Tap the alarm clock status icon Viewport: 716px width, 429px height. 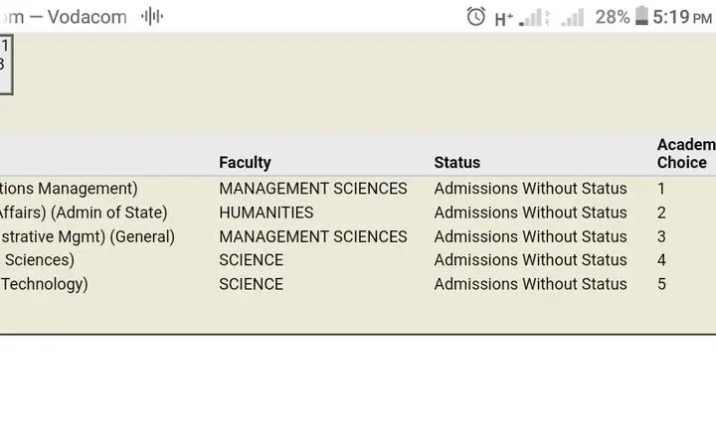pyautogui.click(x=475, y=17)
